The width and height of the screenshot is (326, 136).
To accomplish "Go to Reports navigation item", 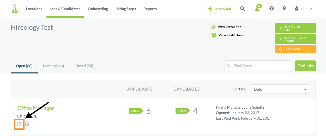I will click(x=150, y=9).
